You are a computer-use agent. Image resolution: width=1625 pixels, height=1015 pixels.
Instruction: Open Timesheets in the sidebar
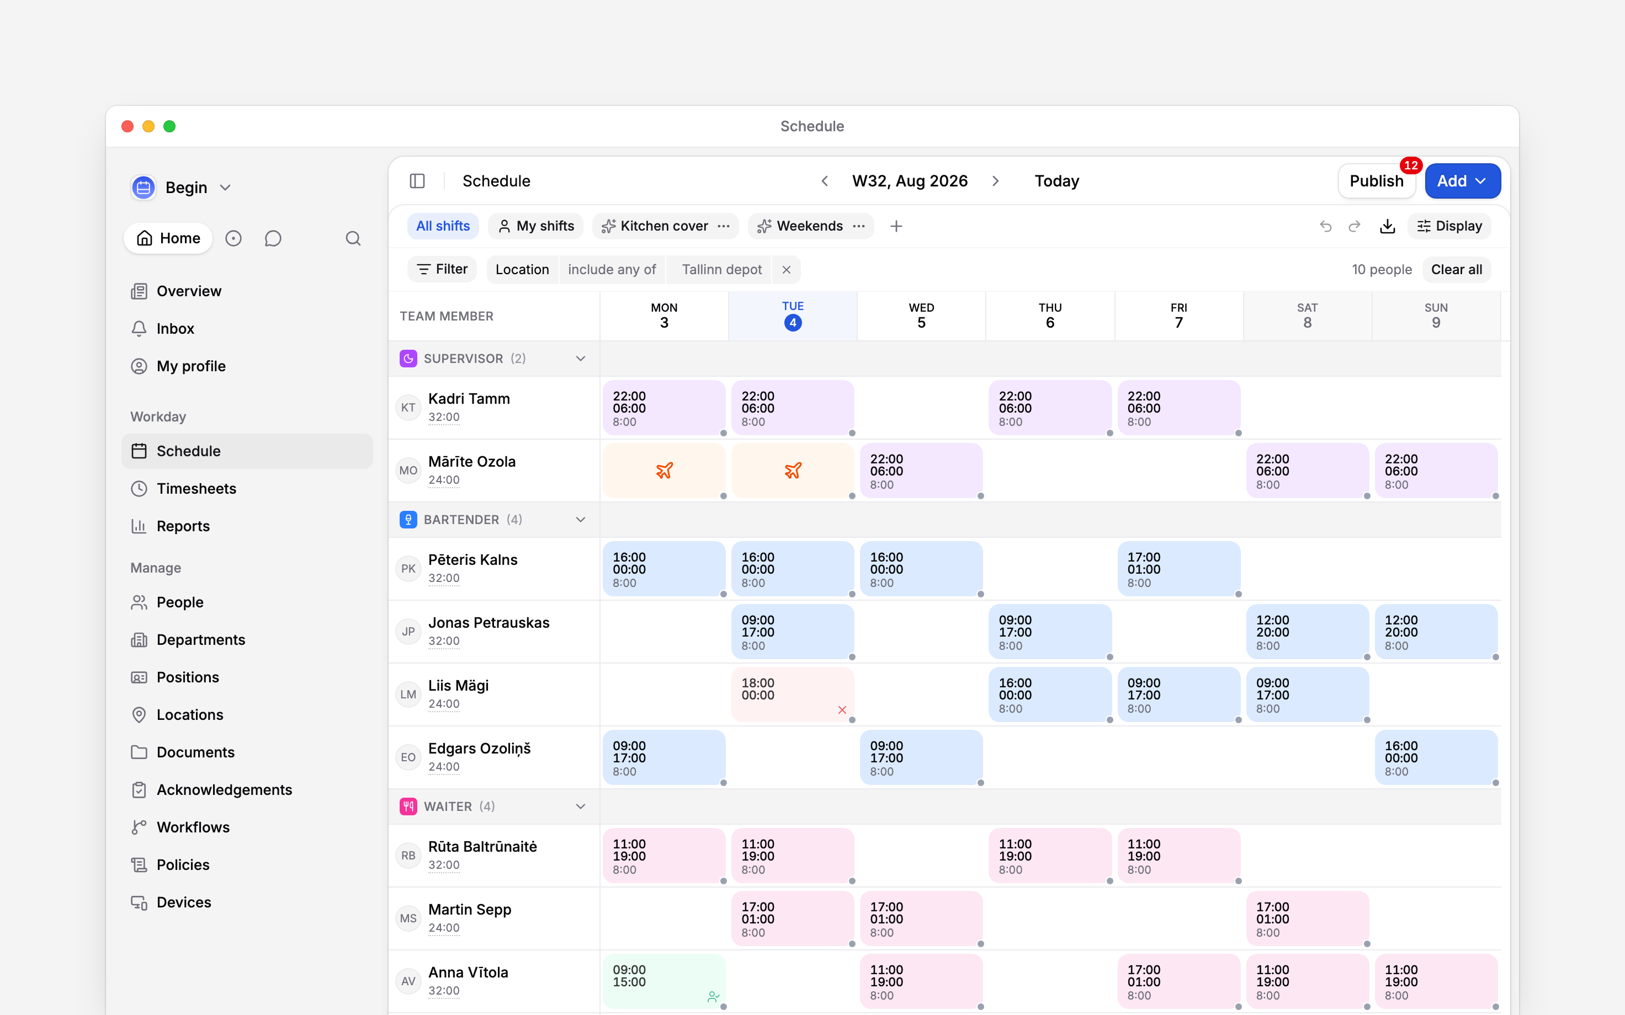tap(247, 489)
